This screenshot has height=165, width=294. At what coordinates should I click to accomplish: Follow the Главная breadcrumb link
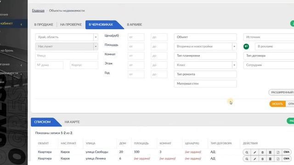(x=38, y=11)
